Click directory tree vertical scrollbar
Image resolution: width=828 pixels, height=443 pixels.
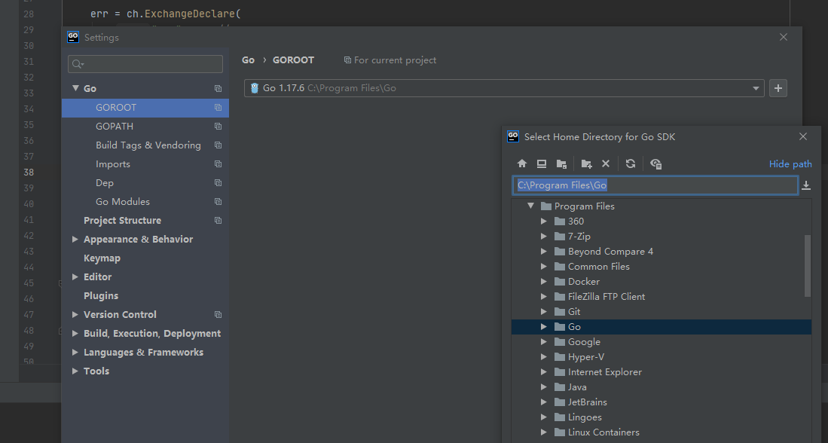pyautogui.click(x=808, y=266)
